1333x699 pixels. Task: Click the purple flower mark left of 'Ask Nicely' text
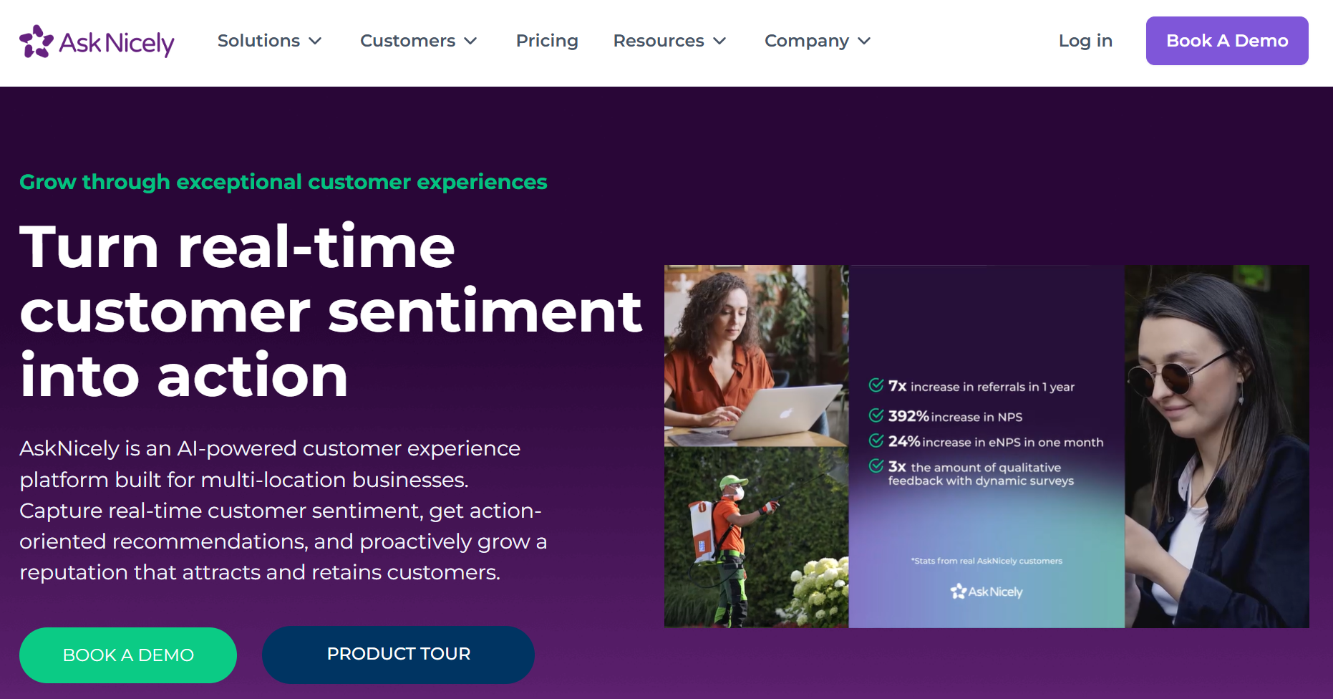(36, 41)
